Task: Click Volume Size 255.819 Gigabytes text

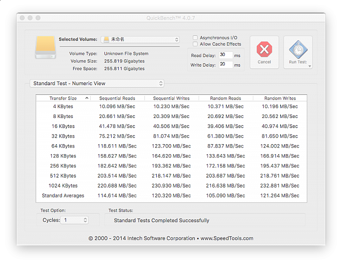Action: click(x=124, y=61)
